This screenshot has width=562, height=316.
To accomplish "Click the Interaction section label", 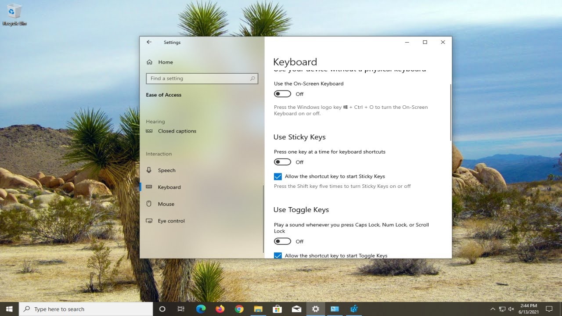I will tap(159, 154).
